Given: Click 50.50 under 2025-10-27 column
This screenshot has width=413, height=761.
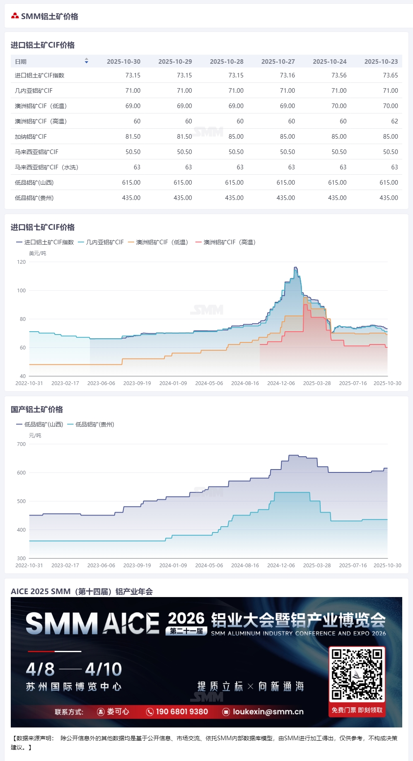Looking at the screenshot, I should [x=287, y=152].
